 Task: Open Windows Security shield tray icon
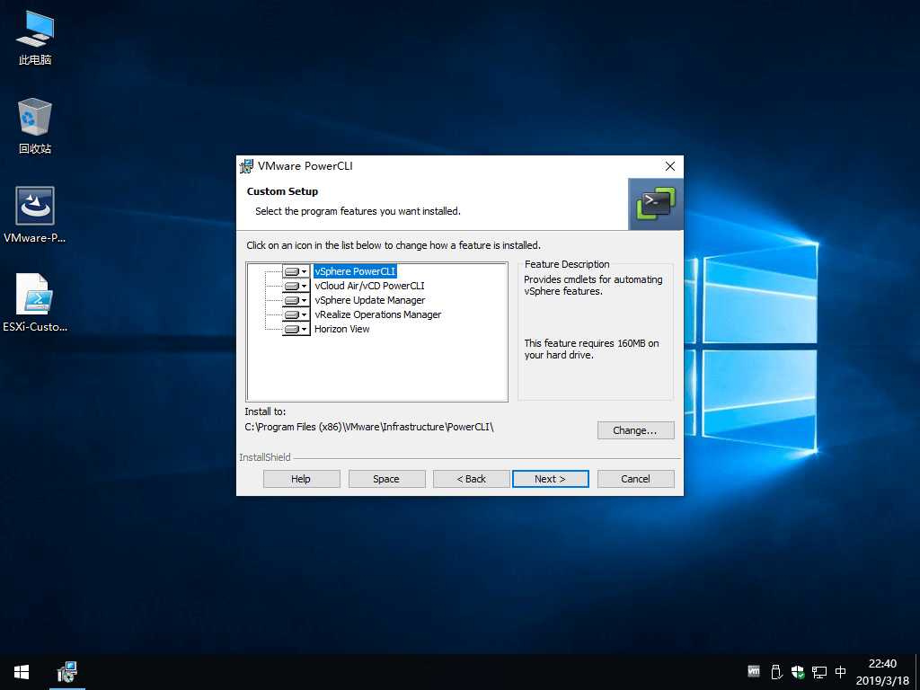tap(797, 671)
